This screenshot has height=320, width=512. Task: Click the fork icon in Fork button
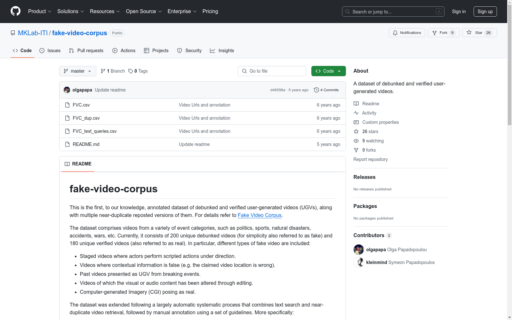click(435, 33)
